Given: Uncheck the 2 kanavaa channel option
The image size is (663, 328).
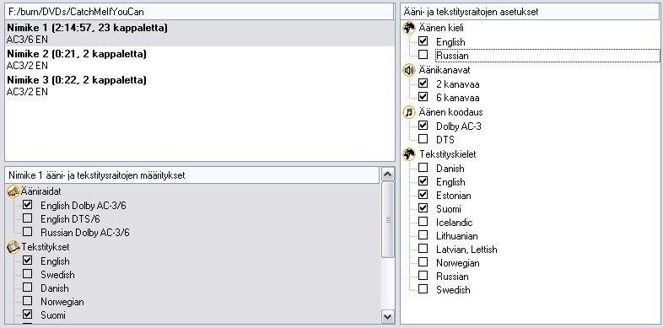Looking at the screenshot, I should pyautogui.click(x=423, y=83).
